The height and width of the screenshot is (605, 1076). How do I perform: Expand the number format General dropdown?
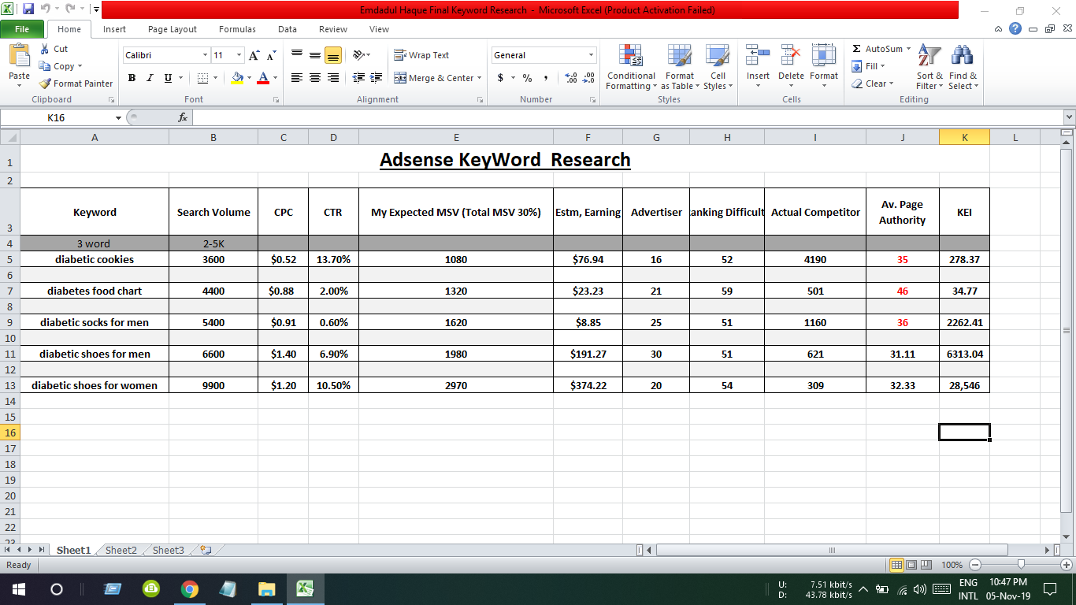591,55
